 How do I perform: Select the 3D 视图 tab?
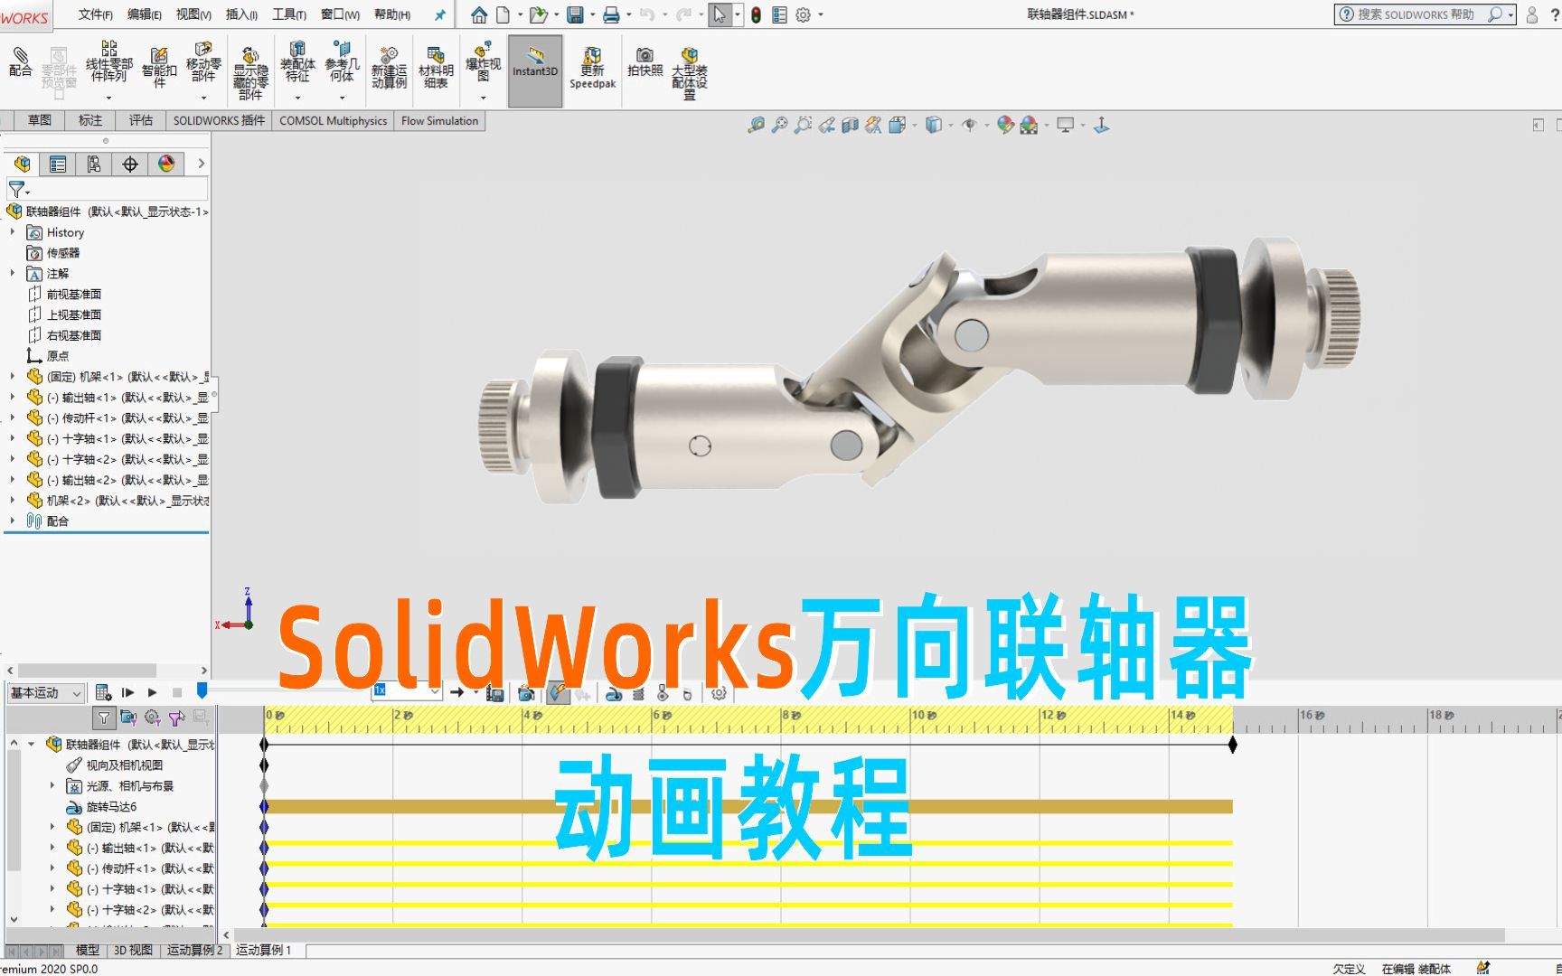(133, 950)
